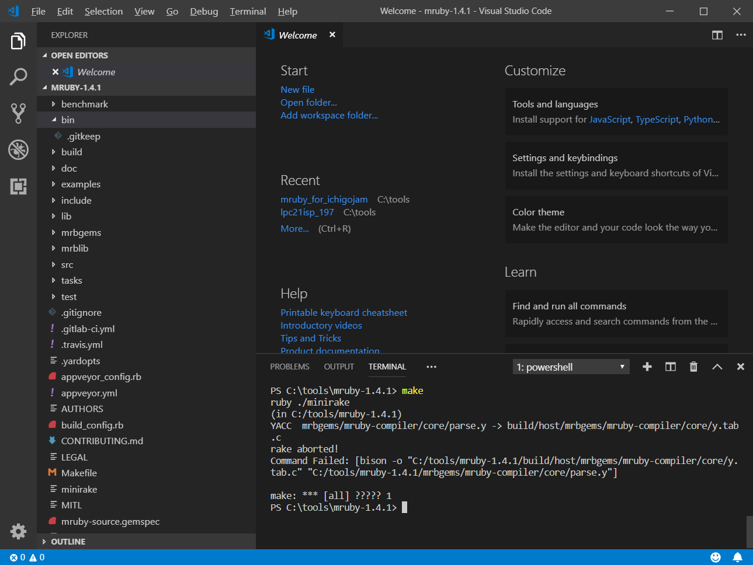Click the feedback smiley icon in status bar

pyautogui.click(x=716, y=557)
